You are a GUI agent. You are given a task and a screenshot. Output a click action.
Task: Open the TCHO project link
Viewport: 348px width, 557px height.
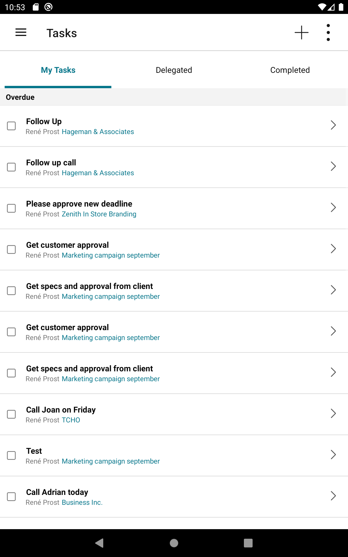pos(71,420)
